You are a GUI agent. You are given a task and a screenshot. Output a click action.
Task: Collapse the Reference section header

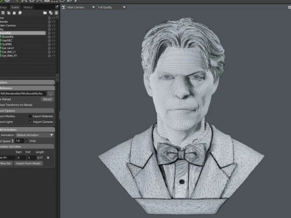[x=27, y=88]
